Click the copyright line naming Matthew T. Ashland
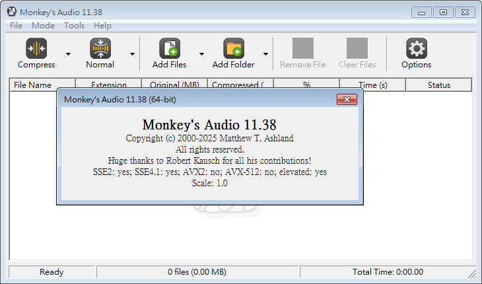 click(210, 138)
